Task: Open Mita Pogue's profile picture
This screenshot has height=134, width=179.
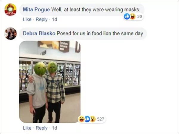Action: (10, 10)
